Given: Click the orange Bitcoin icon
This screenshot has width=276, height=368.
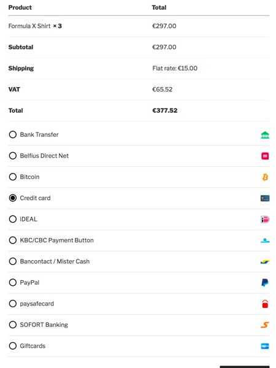Looking at the screenshot, I should pyautogui.click(x=265, y=177).
